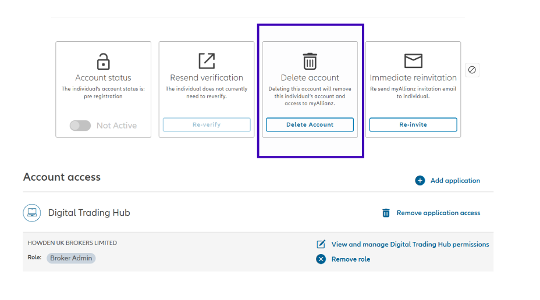Click the X circle icon beside Remove role

coord(321,259)
